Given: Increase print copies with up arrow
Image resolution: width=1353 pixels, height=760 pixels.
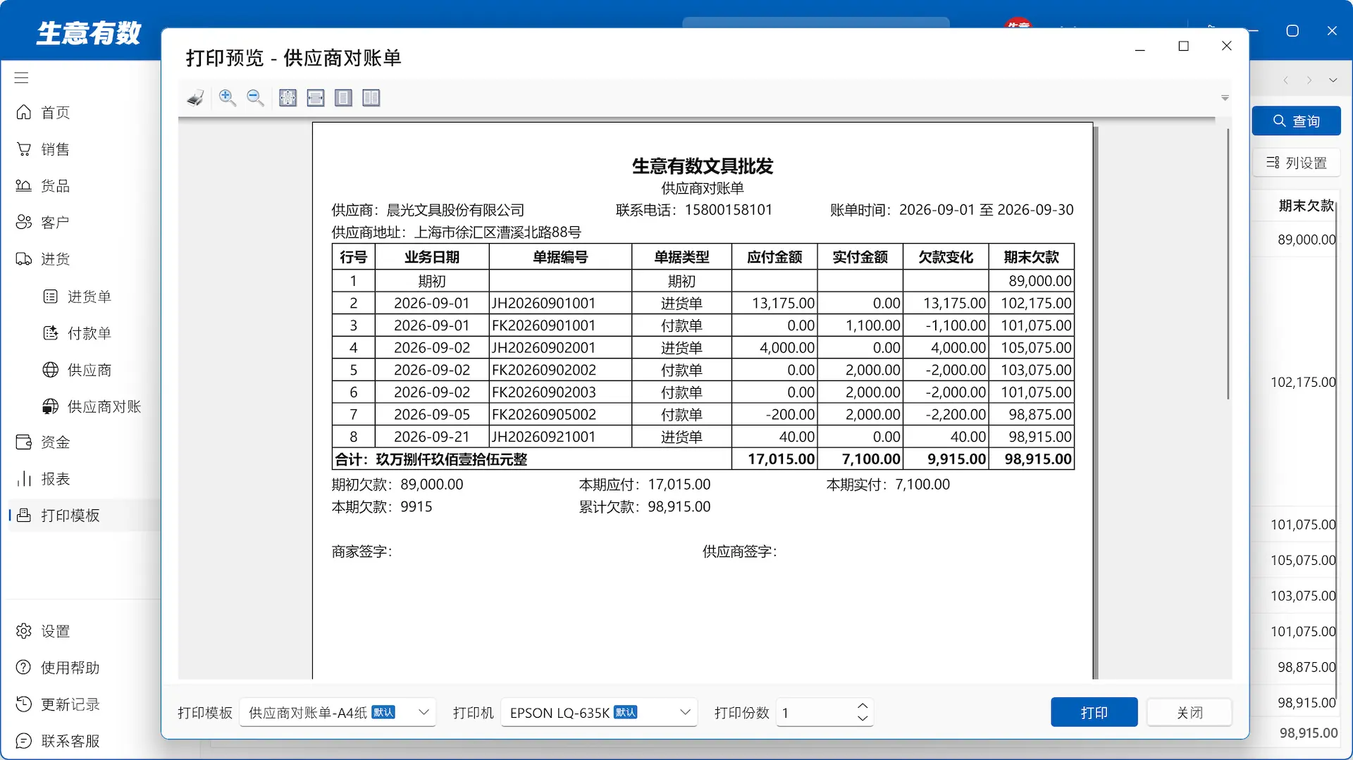Looking at the screenshot, I should [x=863, y=706].
